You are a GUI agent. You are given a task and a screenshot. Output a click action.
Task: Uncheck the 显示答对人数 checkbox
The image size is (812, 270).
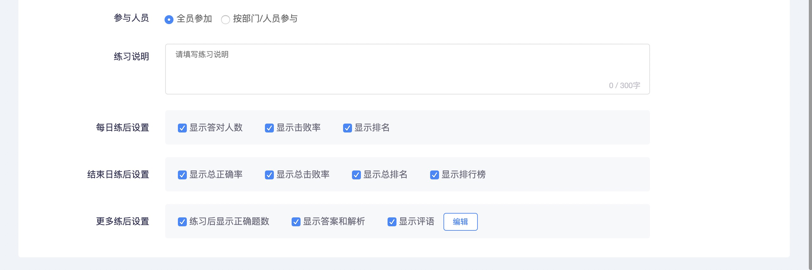click(x=182, y=128)
